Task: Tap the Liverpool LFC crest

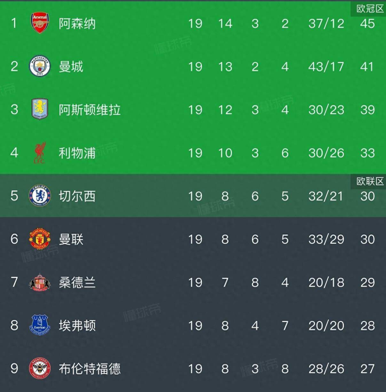Action: (40, 153)
